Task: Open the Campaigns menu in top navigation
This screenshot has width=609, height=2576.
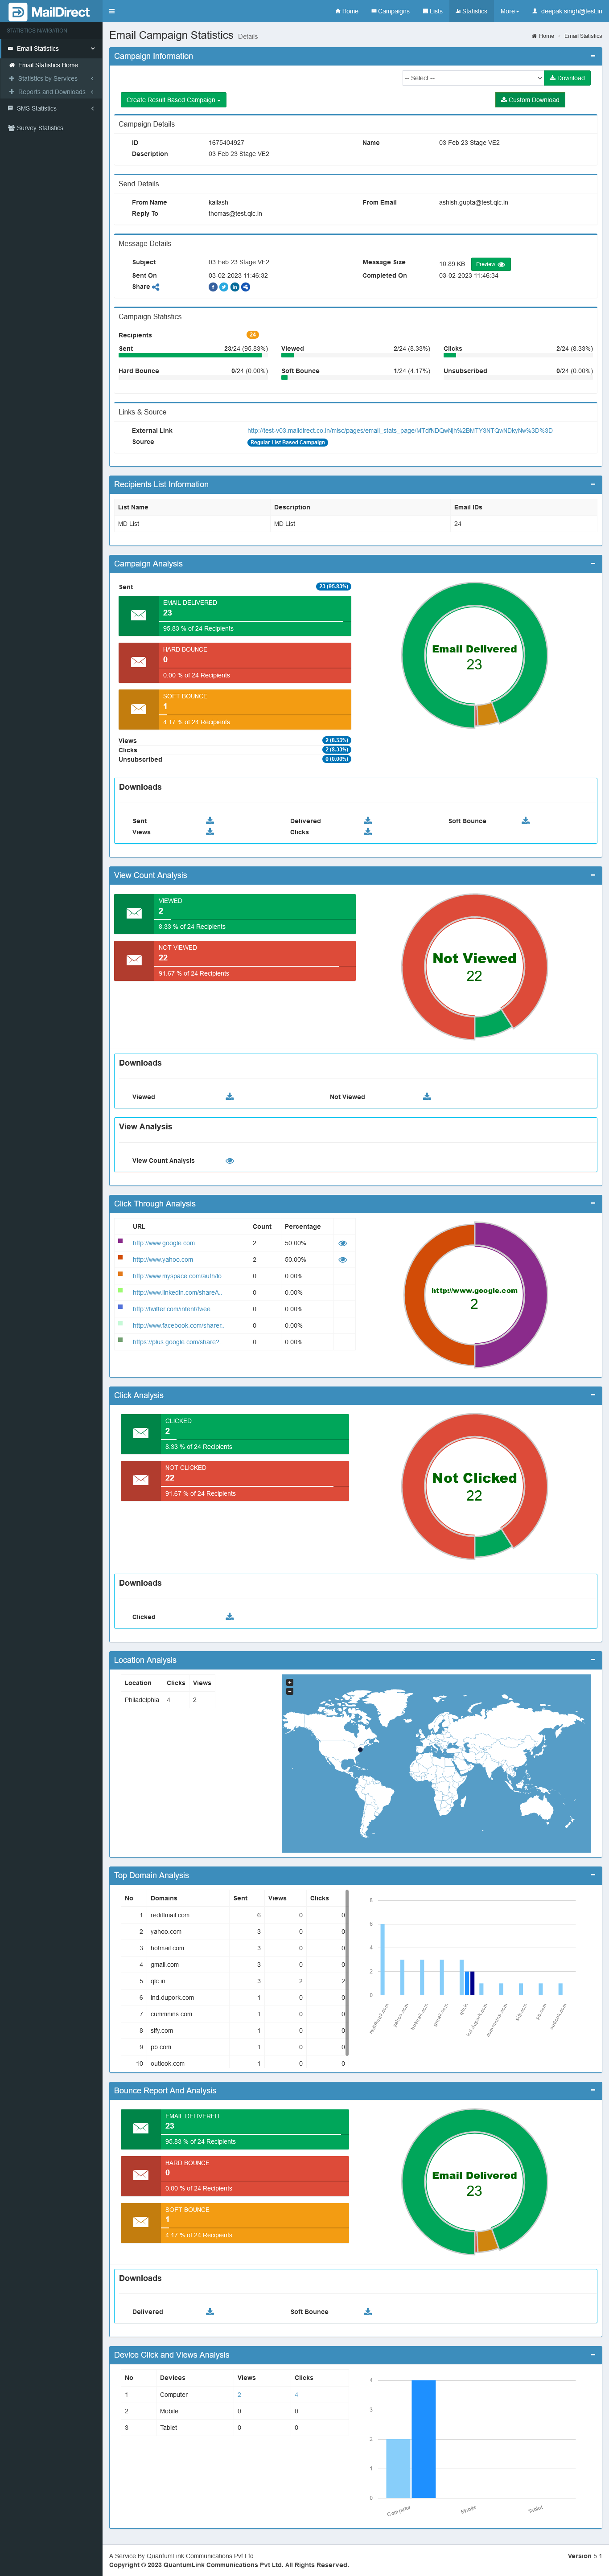Action: tap(390, 11)
